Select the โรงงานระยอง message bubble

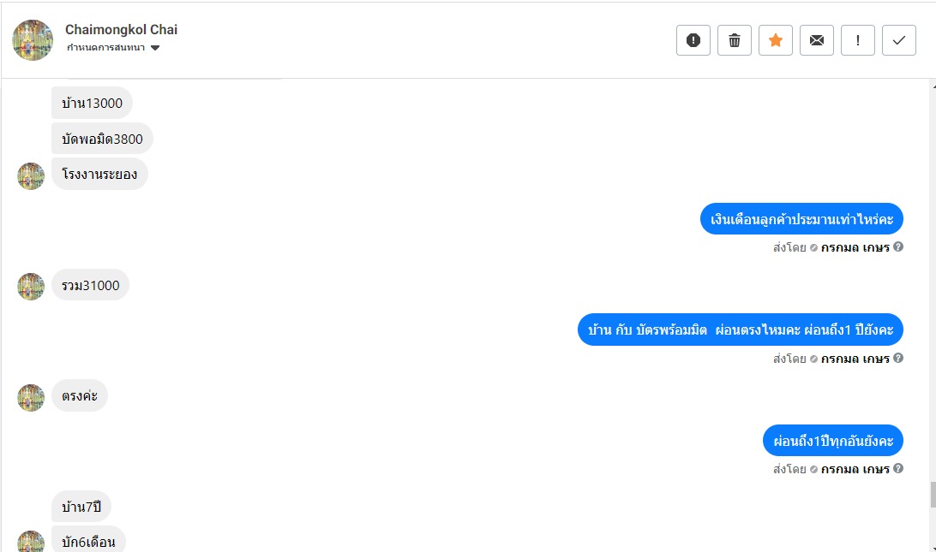pos(99,174)
